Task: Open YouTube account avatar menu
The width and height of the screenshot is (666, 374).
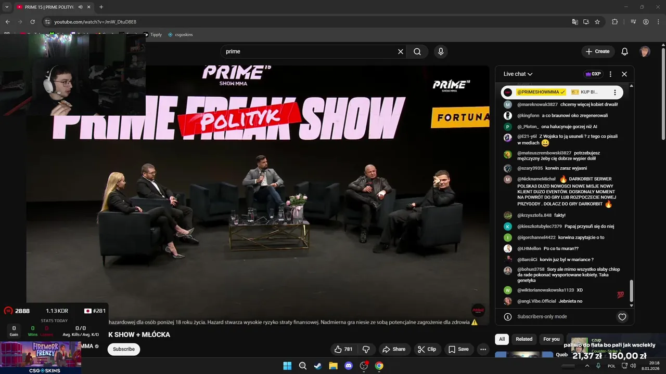Action: click(645, 51)
